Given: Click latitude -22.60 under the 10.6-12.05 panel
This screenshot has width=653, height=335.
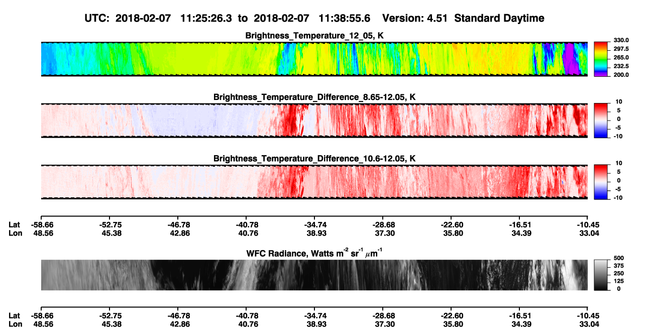Looking at the screenshot, I should coord(451,225).
